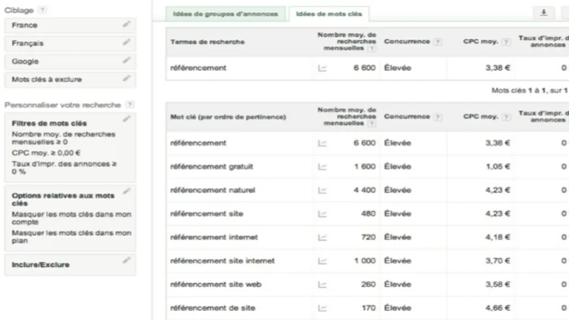Image resolution: width=569 pixels, height=320 pixels.
Task: Open Mots clés à exclure setting
Action: coord(70,79)
